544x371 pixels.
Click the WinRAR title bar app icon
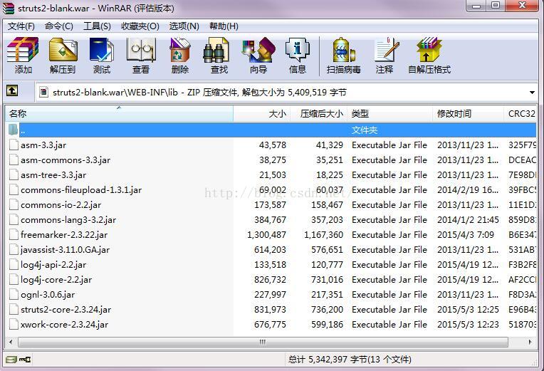click(x=9, y=8)
